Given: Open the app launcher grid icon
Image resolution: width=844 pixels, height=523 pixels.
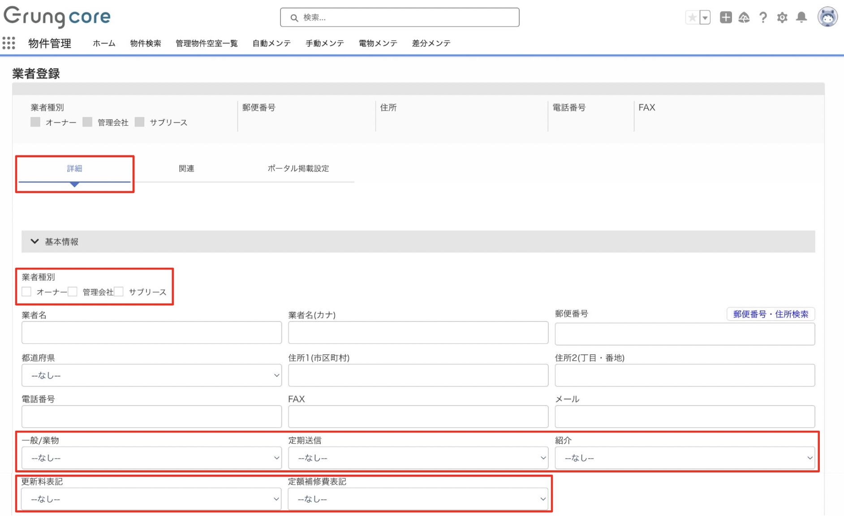Looking at the screenshot, I should coord(9,43).
